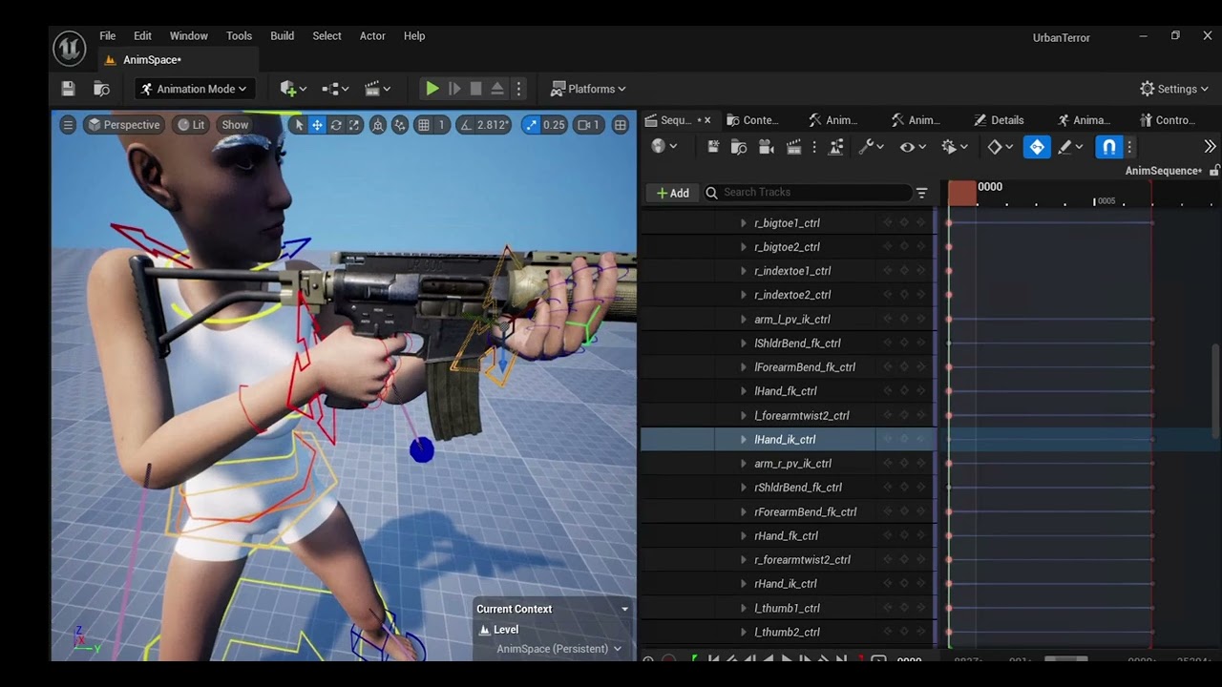Image resolution: width=1222 pixels, height=687 pixels.
Task: Open the key-shape diamond options
Action: pos(1001,147)
